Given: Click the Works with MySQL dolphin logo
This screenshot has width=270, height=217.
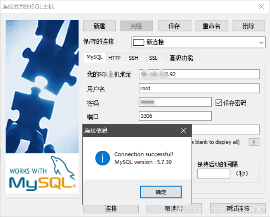Looking at the screenshot, I should [x=42, y=173].
